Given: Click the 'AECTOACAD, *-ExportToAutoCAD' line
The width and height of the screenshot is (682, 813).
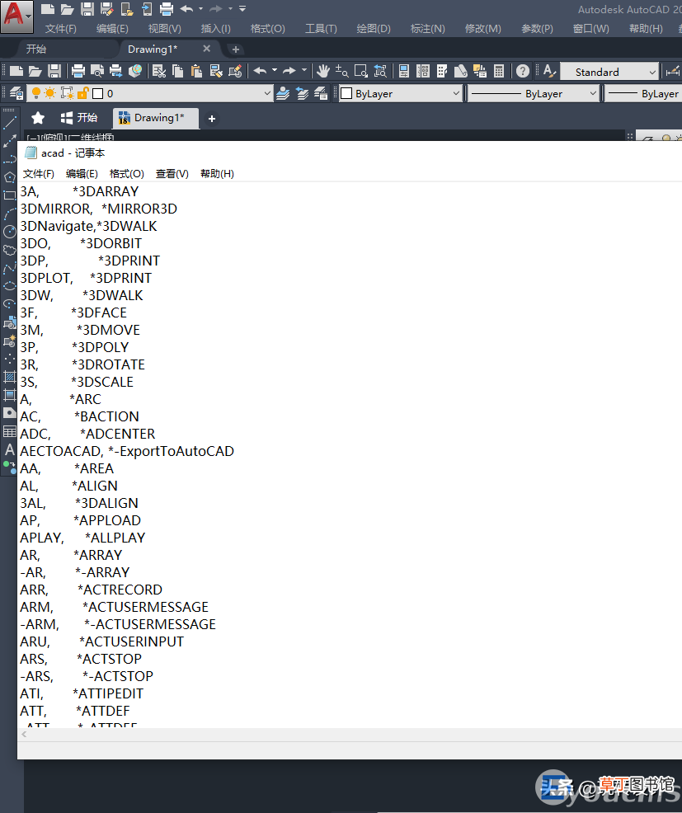Looking at the screenshot, I should [x=127, y=451].
